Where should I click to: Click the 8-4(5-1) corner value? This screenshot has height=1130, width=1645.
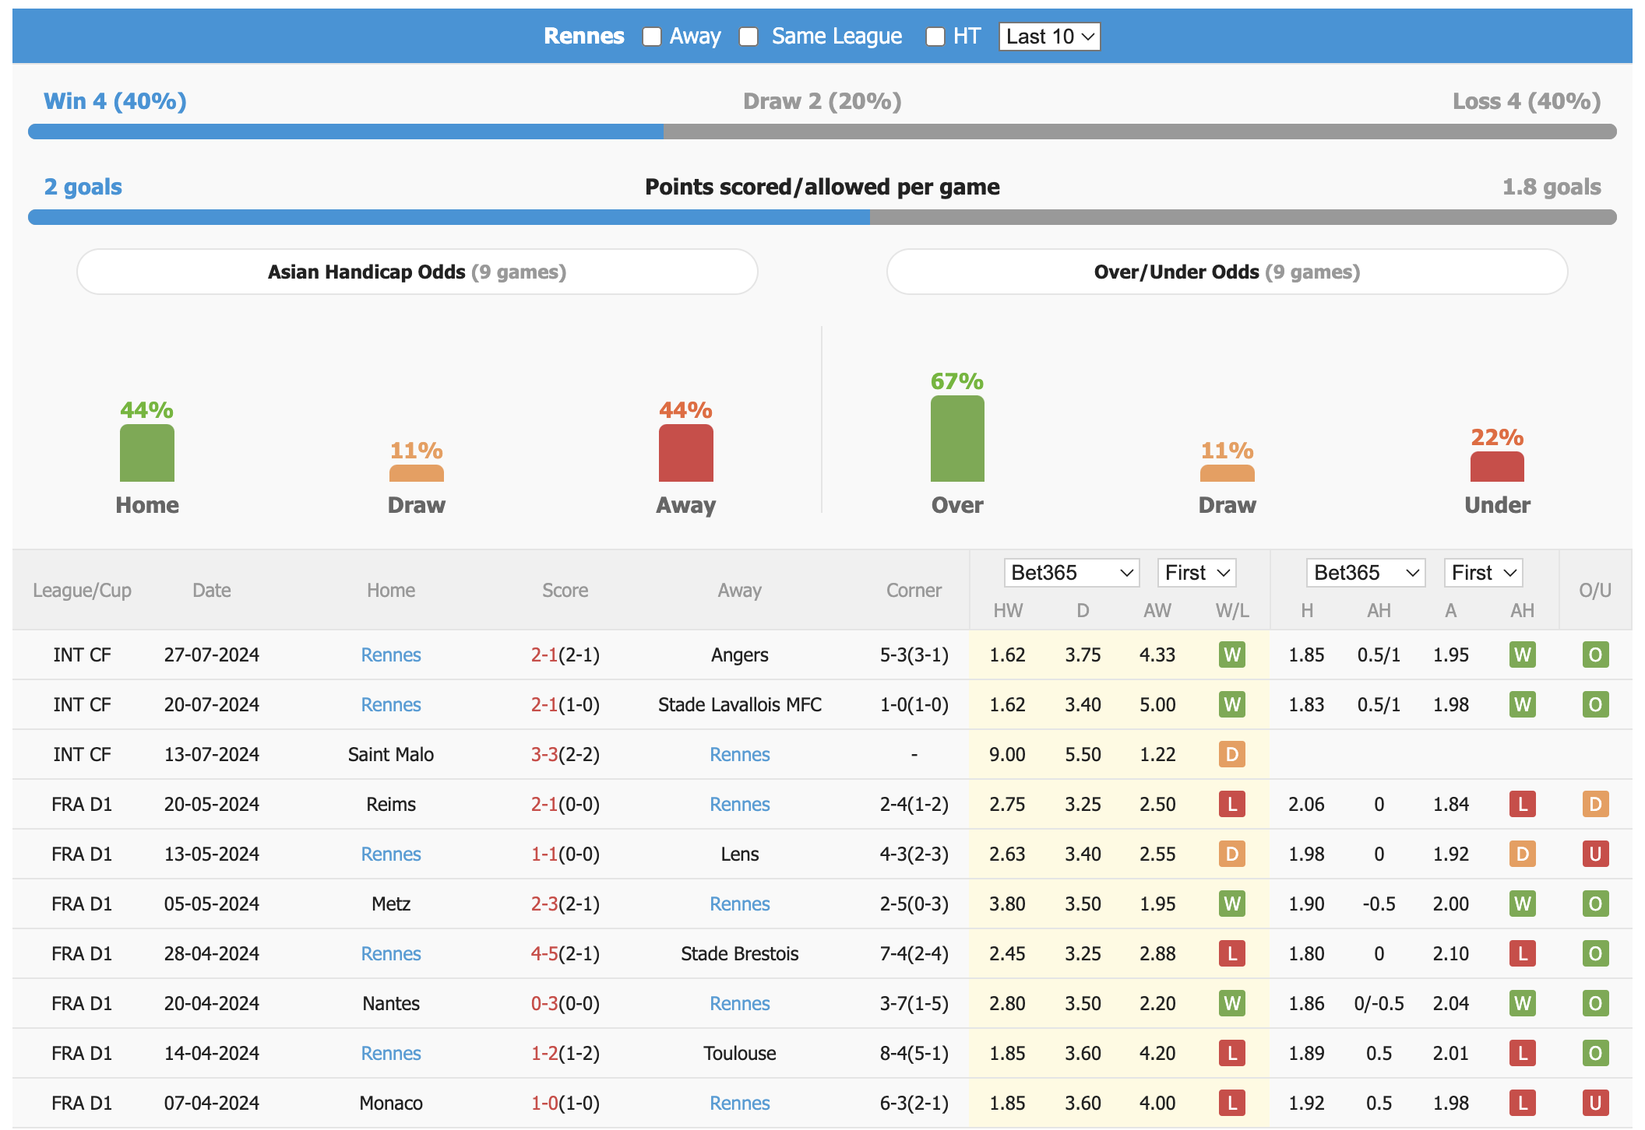coord(914,1053)
